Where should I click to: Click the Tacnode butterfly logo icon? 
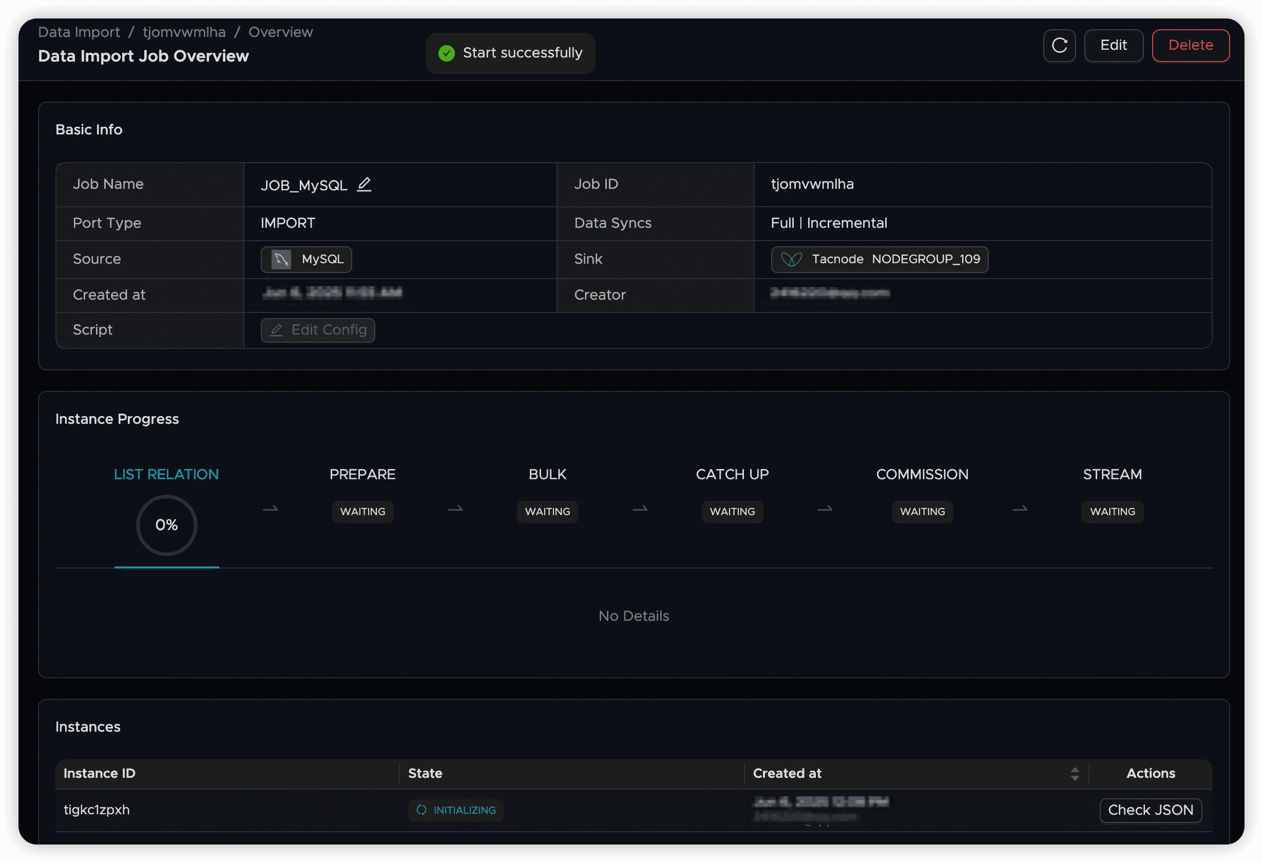(x=791, y=260)
